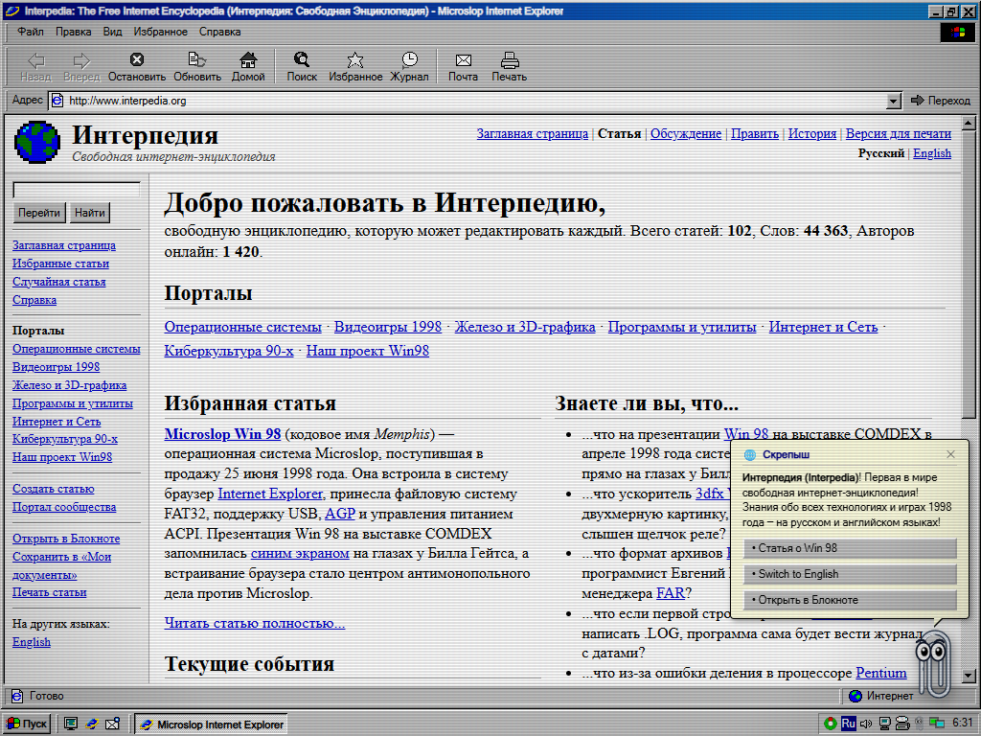
Task: Open the volume speaker tray icon
Action: (866, 724)
